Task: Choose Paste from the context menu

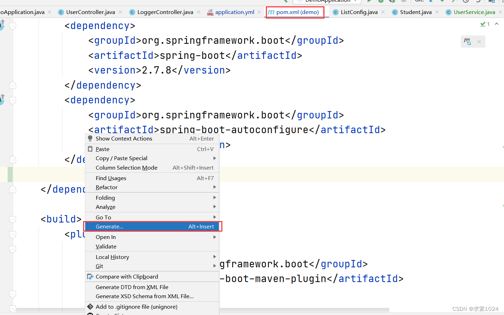Action: 152,149
